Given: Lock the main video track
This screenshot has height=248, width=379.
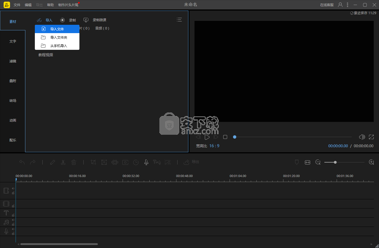Looking at the screenshot, I should (13, 193).
